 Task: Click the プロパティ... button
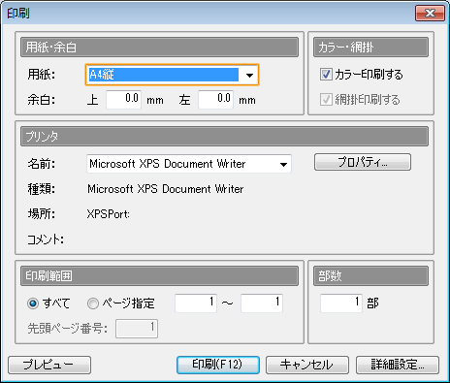[363, 162]
